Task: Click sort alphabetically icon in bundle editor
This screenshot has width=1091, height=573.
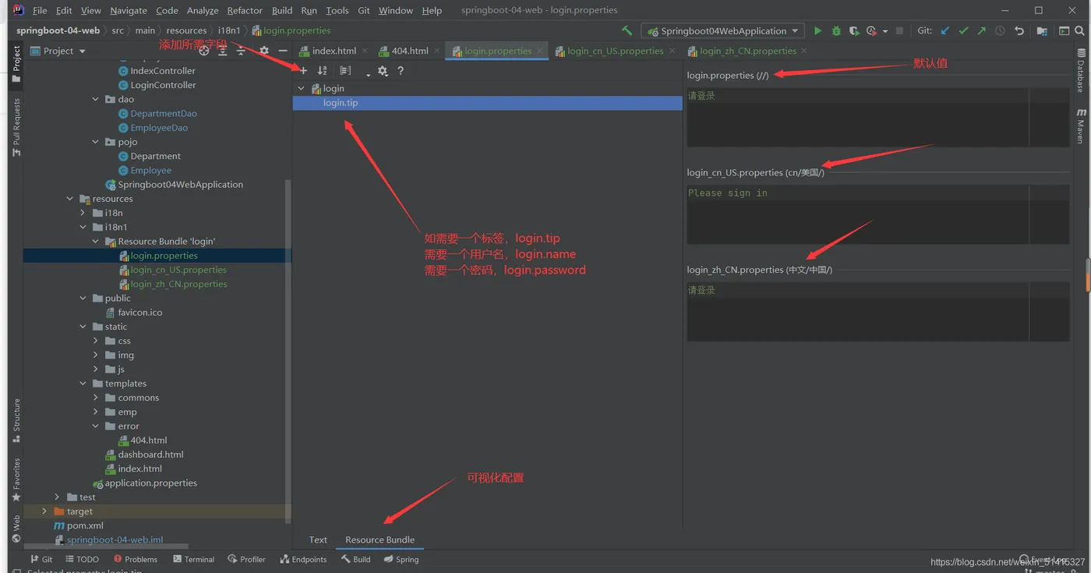Action: coord(322,71)
